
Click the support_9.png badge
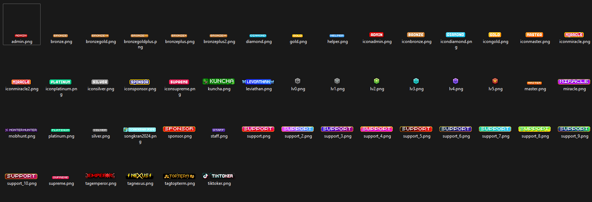(x=574, y=129)
